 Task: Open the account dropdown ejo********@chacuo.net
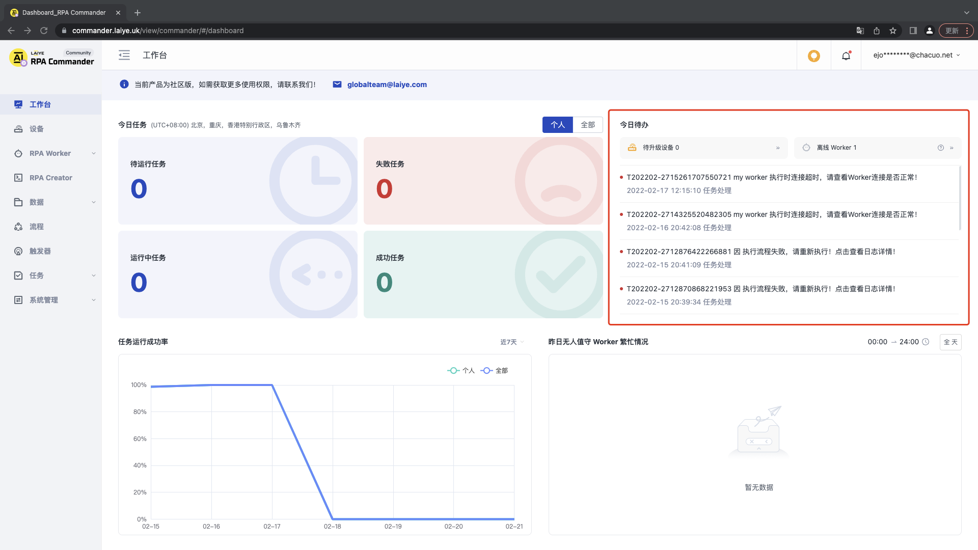pyautogui.click(x=917, y=55)
